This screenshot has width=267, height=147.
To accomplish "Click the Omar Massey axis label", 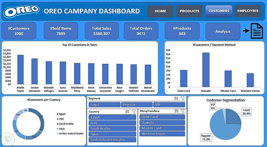I will point(91,89).
